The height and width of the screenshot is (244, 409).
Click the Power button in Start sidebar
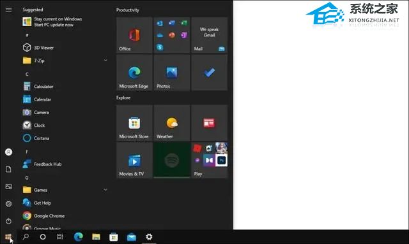pos(8,221)
